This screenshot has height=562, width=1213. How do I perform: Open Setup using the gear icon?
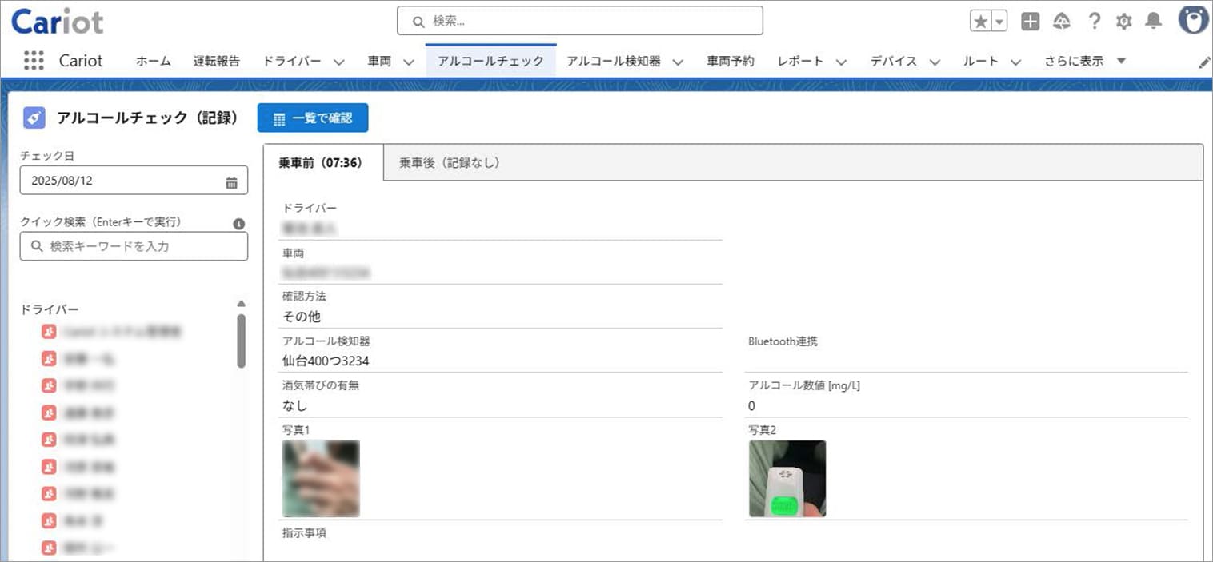[x=1124, y=22]
